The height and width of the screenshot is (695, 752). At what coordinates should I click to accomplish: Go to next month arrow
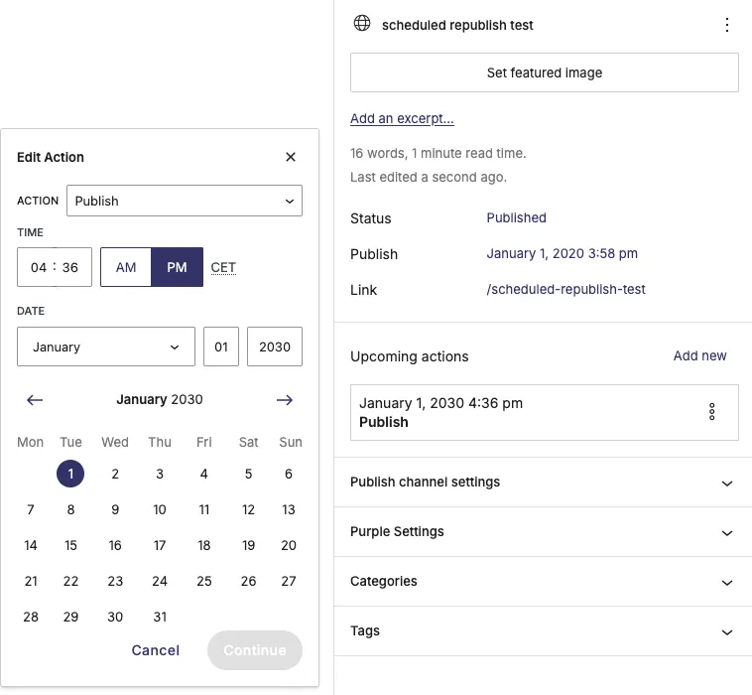(285, 400)
